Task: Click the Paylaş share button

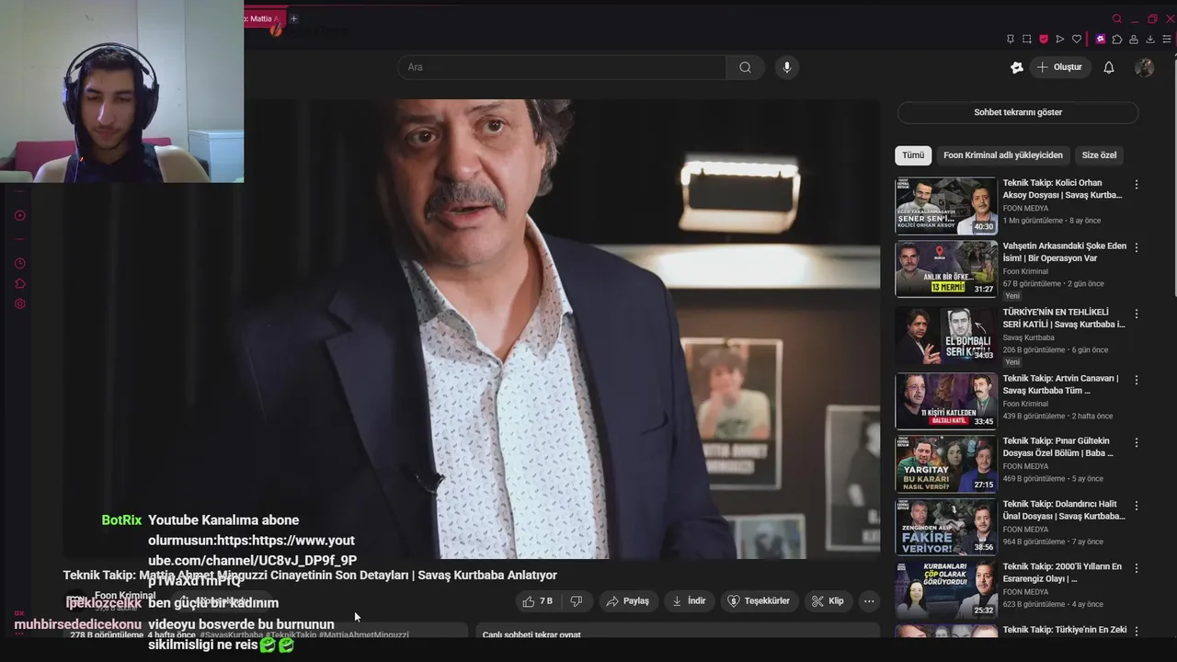Action: 627,601
